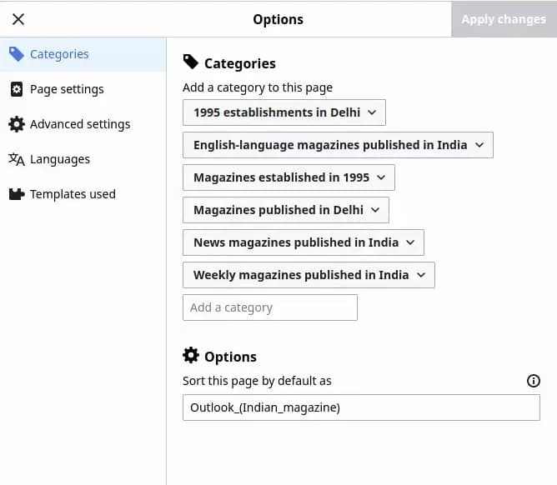Click the Options dialog title text
This screenshot has height=485, width=557.
tap(278, 19)
